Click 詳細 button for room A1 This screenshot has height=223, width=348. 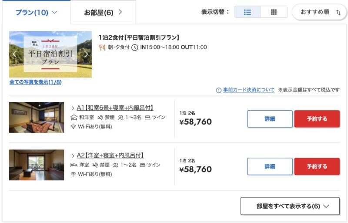pyautogui.click(x=270, y=119)
